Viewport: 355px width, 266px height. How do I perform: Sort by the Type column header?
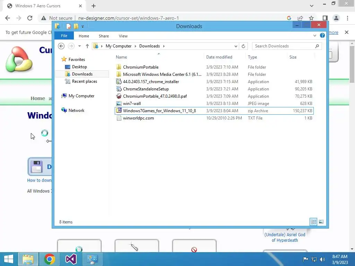tap(252, 57)
